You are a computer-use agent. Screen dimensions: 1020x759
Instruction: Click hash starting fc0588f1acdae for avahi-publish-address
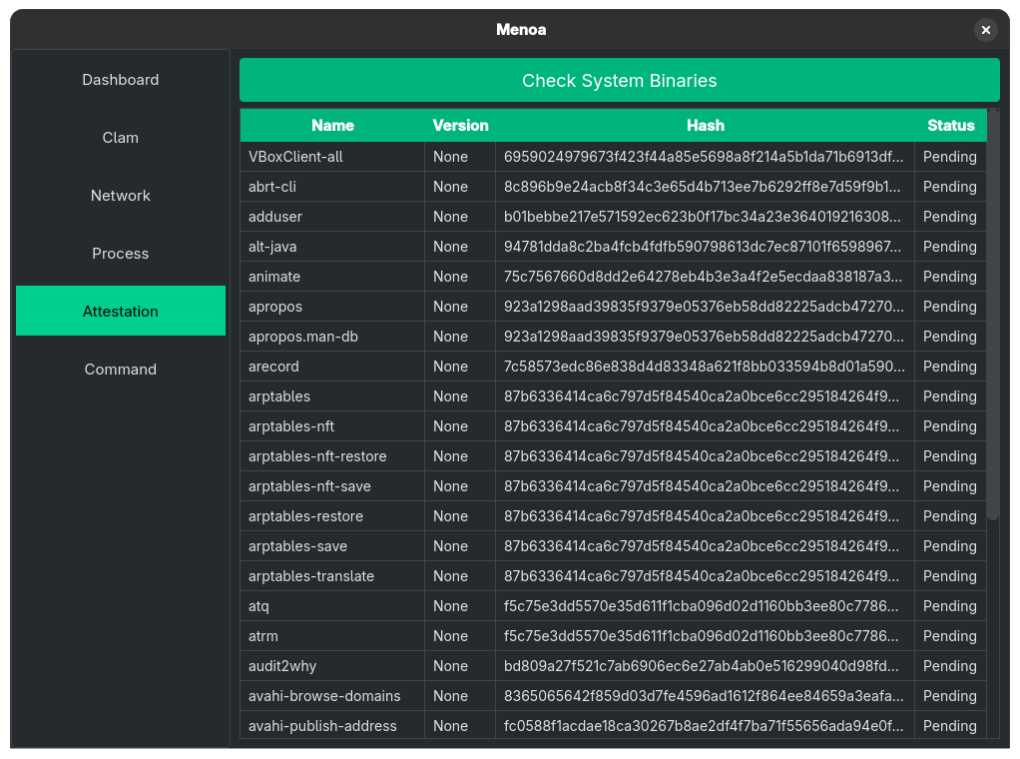[x=704, y=726]
